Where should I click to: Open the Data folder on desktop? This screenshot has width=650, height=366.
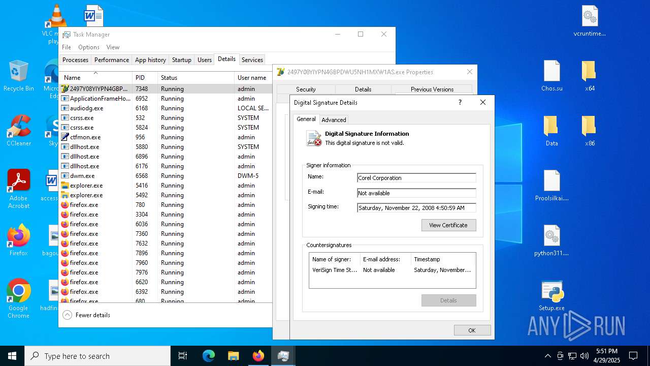tap(552, 131)
